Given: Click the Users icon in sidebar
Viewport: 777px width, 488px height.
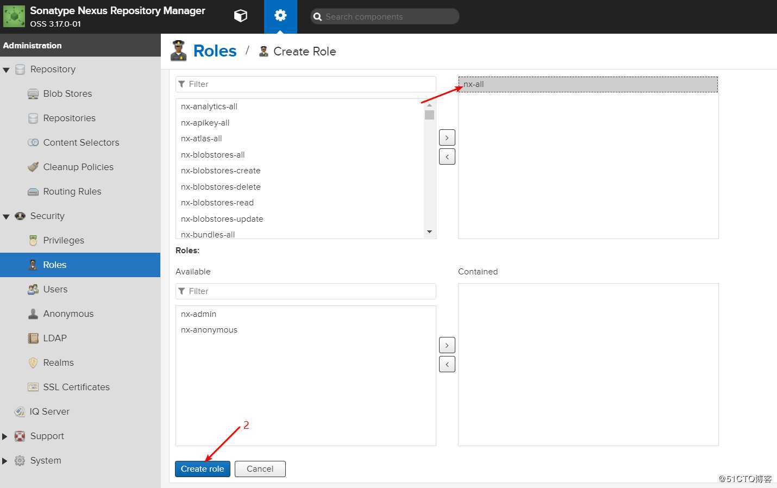Looking at the screenshot, I should pyautogui.click(x=33, y=289).
